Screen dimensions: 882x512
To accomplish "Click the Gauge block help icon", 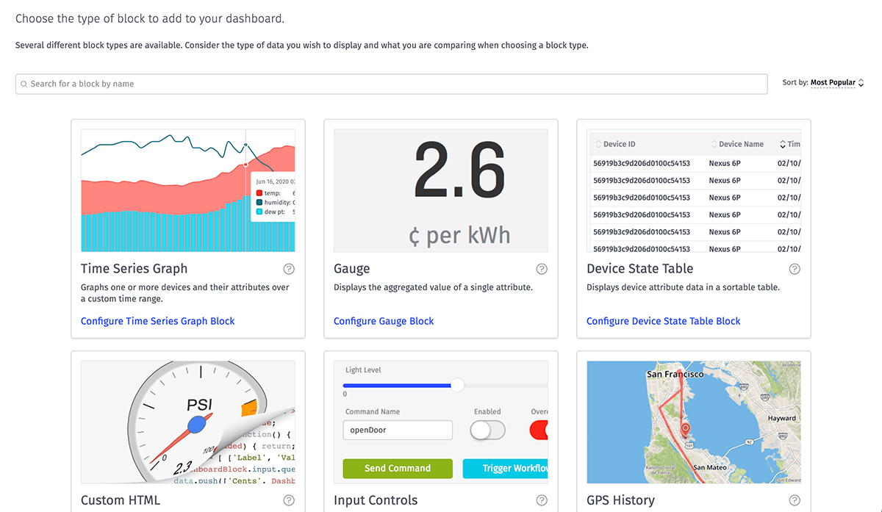I will (x=542, y=269).
